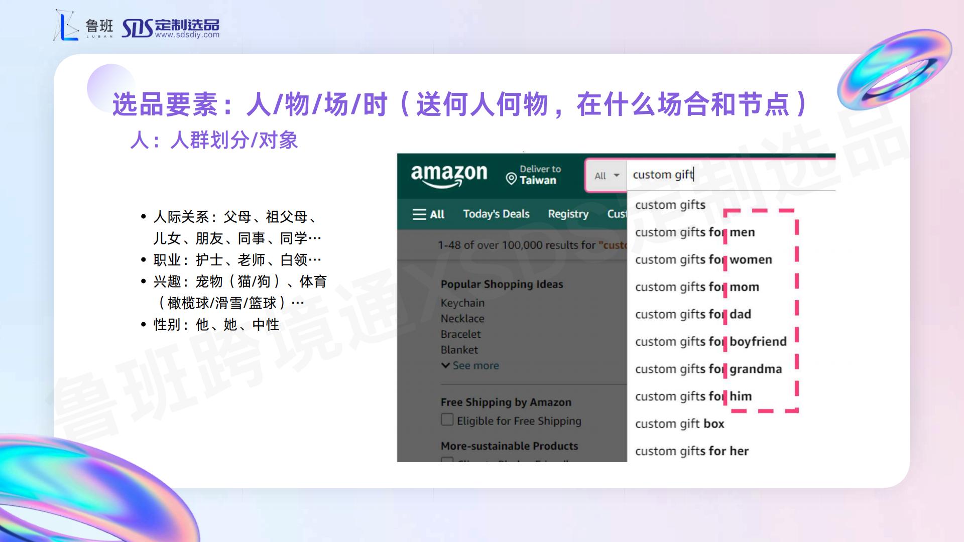
Task: Tick Eligible for Free Shipping checkbox
Action: click(447, 420)
